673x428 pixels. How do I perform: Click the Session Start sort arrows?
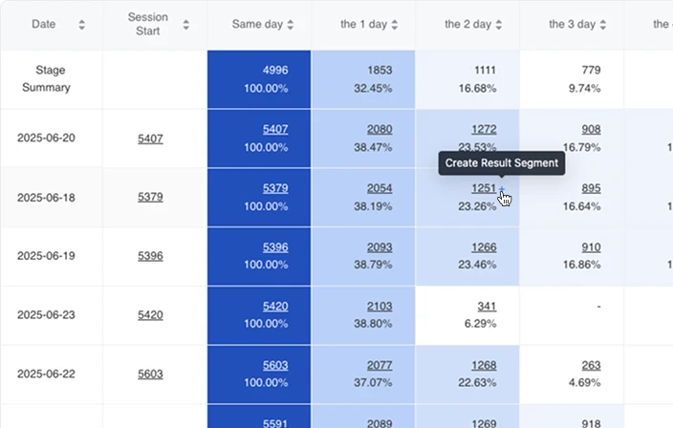point(185,25)
